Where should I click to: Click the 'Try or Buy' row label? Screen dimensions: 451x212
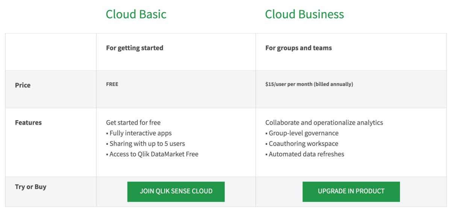pyautogui.click(x=30, y=187)
